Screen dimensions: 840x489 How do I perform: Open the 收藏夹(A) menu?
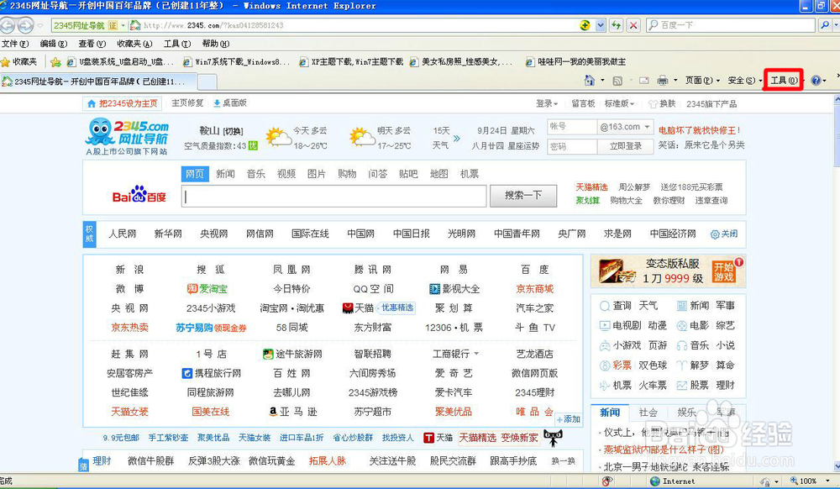(x=134, y=44)
